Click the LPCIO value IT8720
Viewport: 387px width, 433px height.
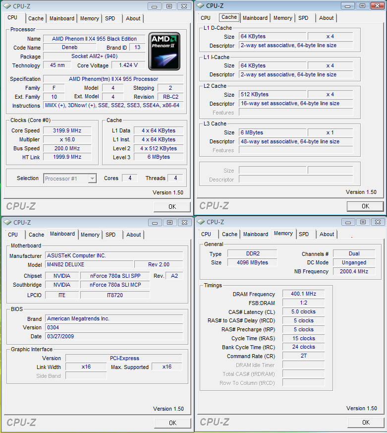pos(115,295)
